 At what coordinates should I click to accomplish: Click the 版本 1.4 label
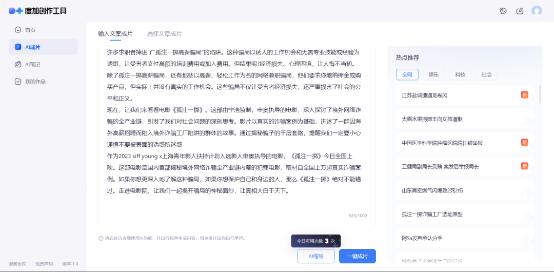point(70,264)
